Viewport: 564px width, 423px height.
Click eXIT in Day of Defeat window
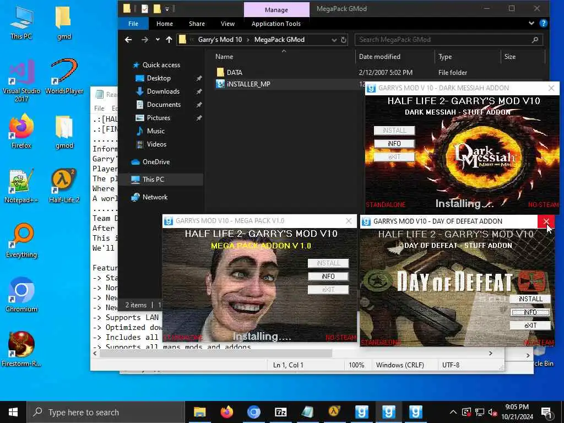[530, 326]
